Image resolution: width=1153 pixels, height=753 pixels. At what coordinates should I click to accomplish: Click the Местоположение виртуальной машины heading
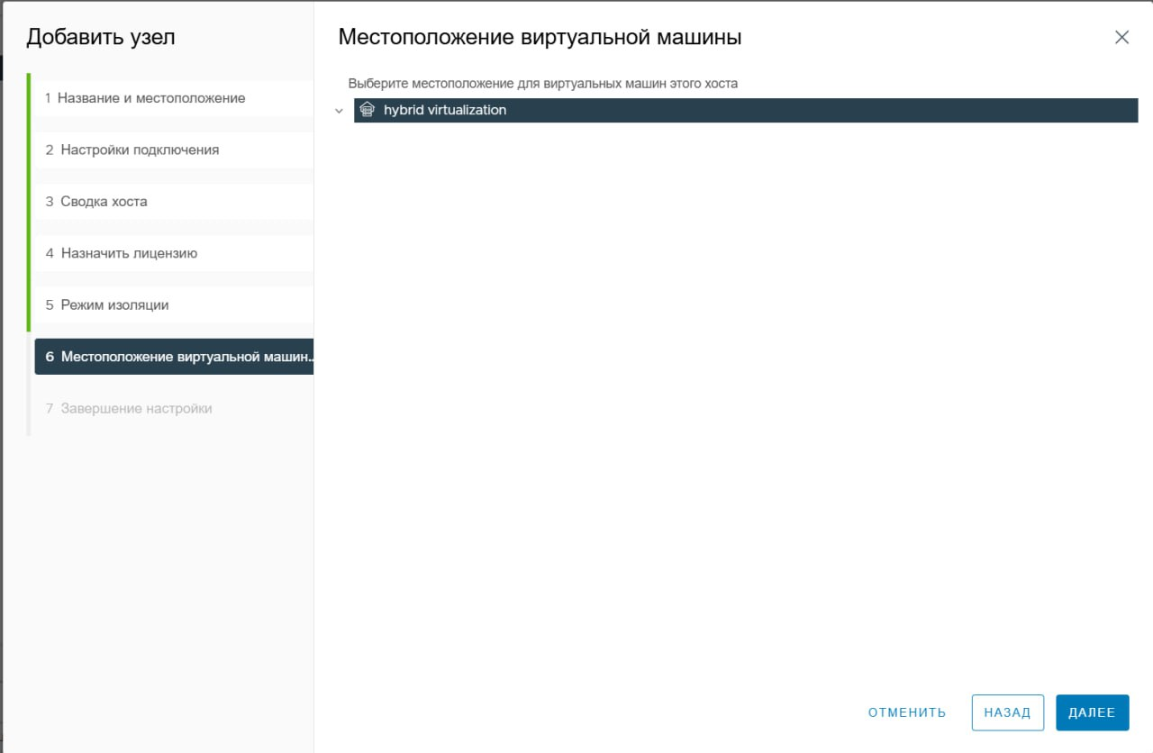coord(540,37)
